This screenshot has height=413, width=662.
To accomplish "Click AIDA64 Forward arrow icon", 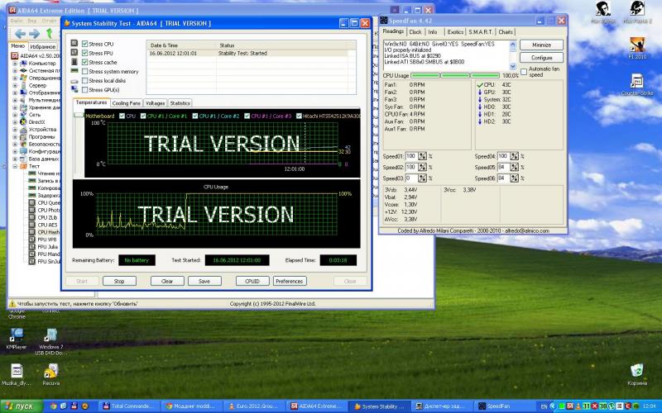I will [x=34, y=34].
